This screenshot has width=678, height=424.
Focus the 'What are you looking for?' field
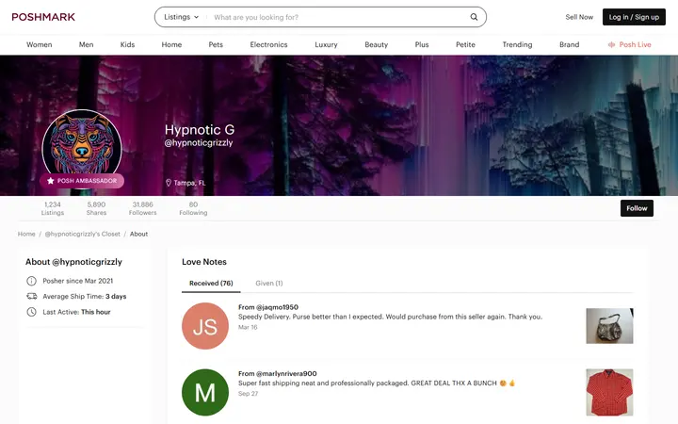[339, 17]
